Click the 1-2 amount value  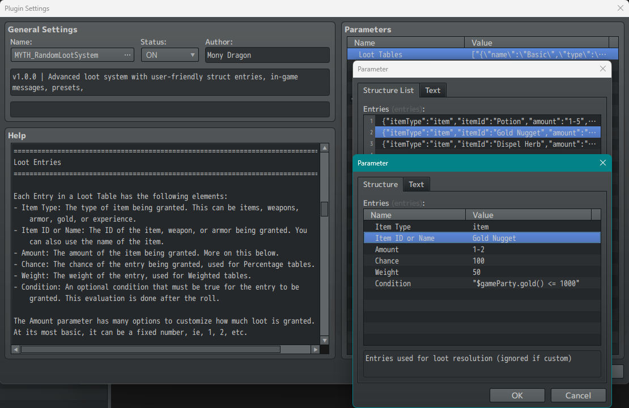click(x=478, y=249)
